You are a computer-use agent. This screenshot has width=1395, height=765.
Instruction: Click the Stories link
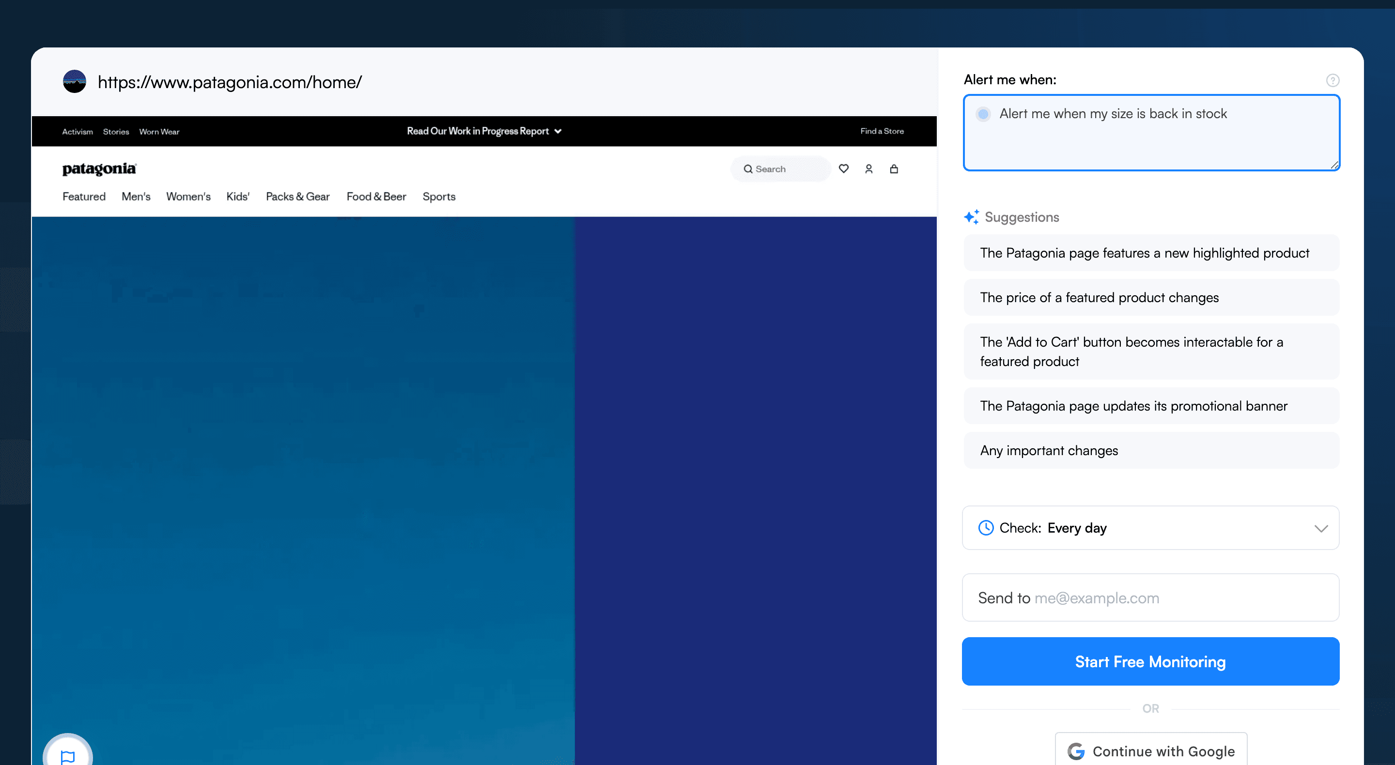click(116, 132)
